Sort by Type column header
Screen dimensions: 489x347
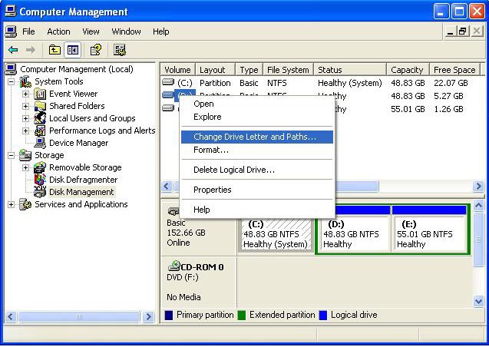click(249, 70)
